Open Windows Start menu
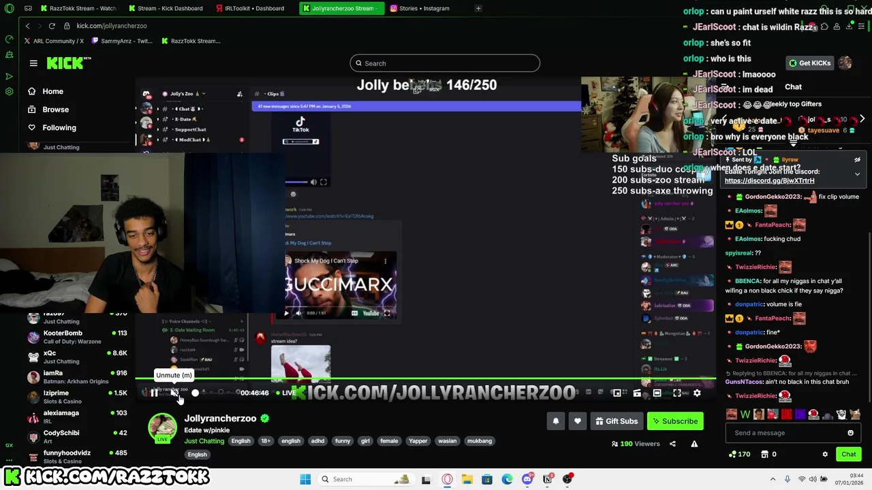This screenshot has width=872, height=490. 305,479
